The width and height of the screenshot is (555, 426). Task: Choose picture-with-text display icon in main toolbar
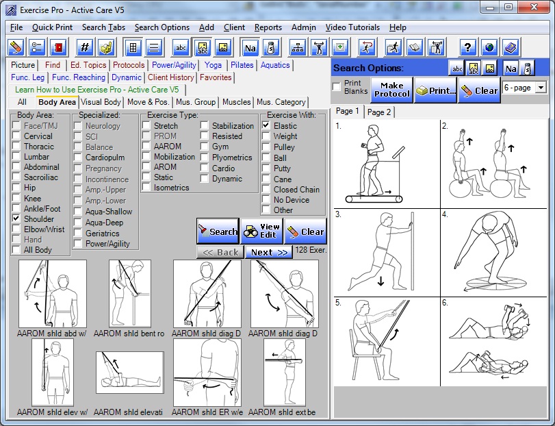pos(202,47)
